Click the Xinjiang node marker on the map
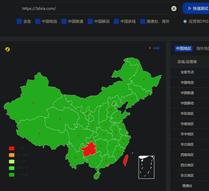This screenshot has height=191, width=209. tap(33, 103)
